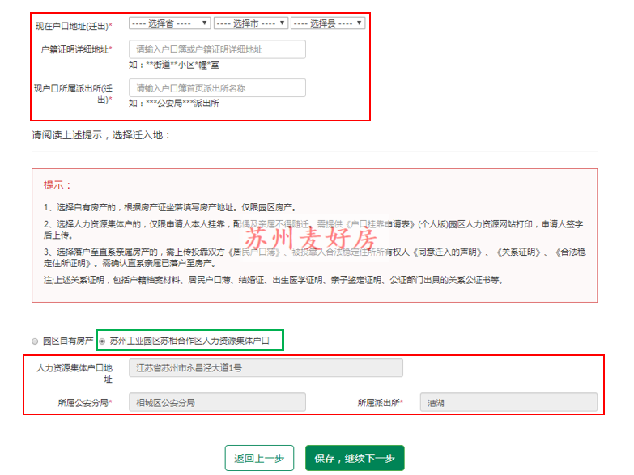Click the red 提示： heading

coord(57,185)
